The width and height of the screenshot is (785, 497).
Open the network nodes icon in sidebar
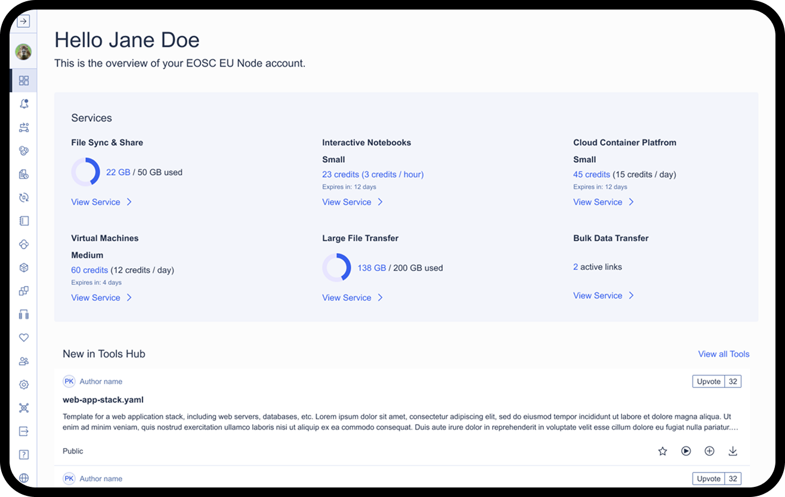click(24, 408)
